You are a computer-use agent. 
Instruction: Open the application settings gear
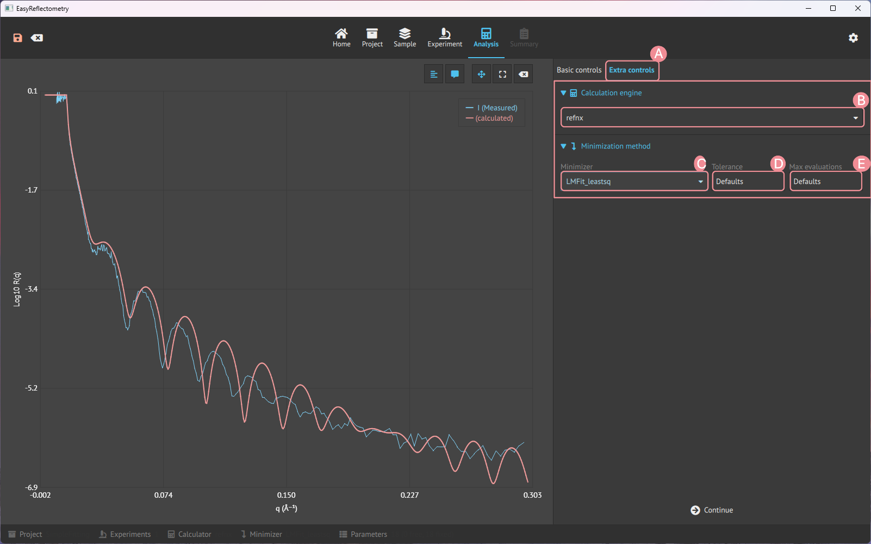(853, 38)
